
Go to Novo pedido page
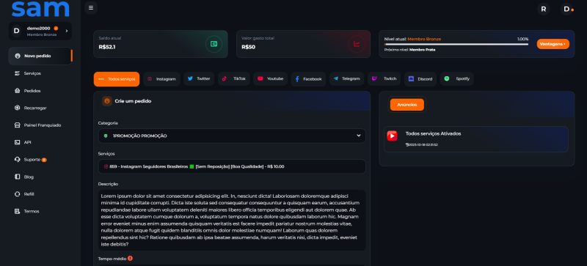click(x=40, y=56)
